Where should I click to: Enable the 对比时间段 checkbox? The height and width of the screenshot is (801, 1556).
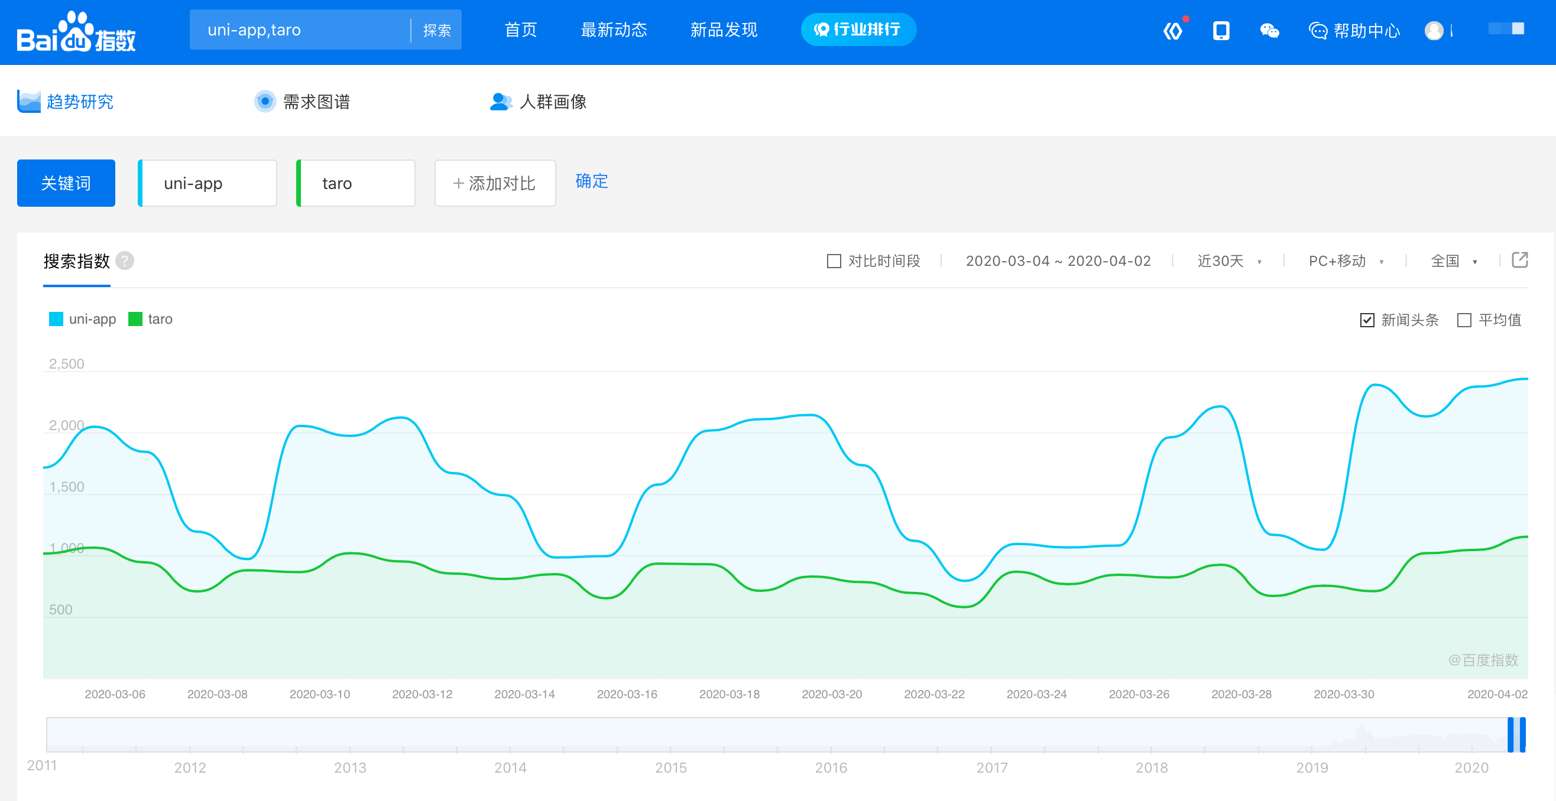[834, 261]
